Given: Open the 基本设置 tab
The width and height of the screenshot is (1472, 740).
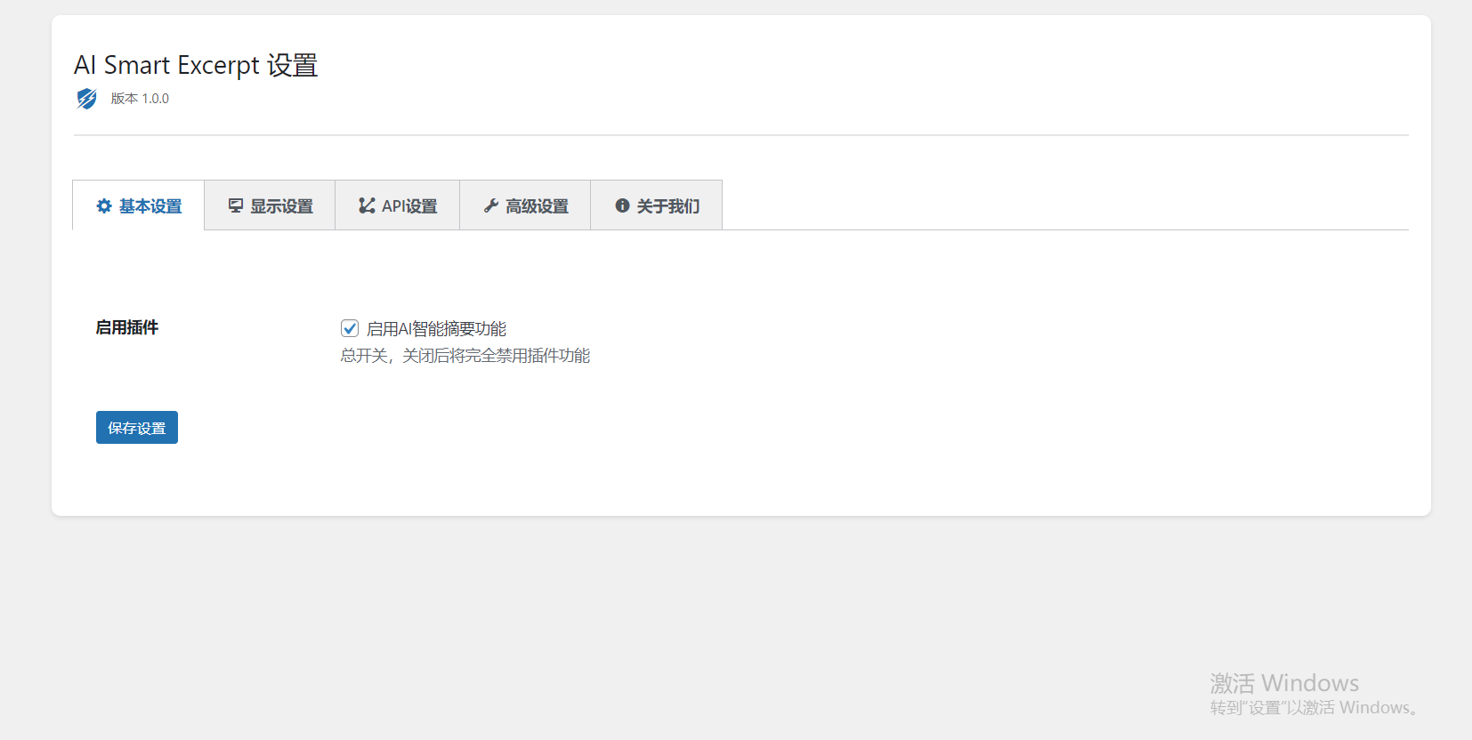Looking at the screenshot, I should (138, 205).
